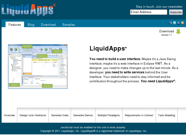Click the Subscribe button
Image resolution: width=186 pixels, height=139 pixels.
click(176, 12)
